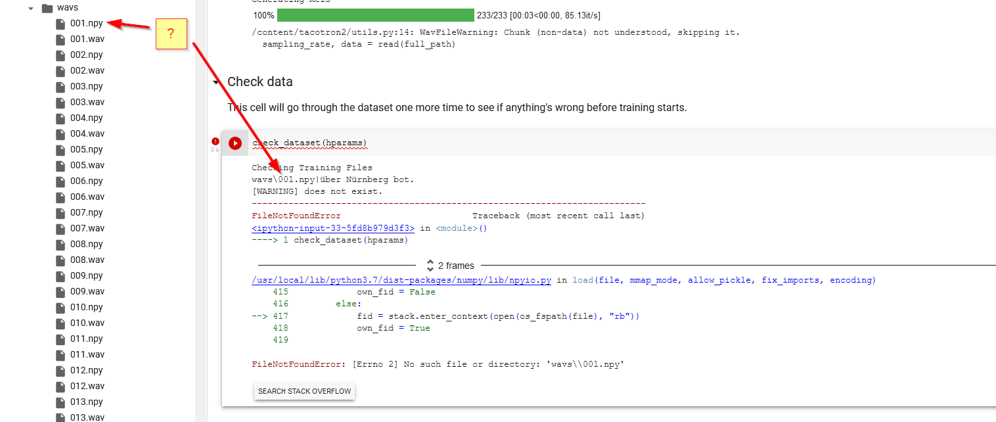
Task: Run the check_dataset cell via play button
Action: point(235,143)
